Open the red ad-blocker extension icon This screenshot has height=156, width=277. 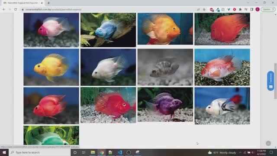click(212, 10)
